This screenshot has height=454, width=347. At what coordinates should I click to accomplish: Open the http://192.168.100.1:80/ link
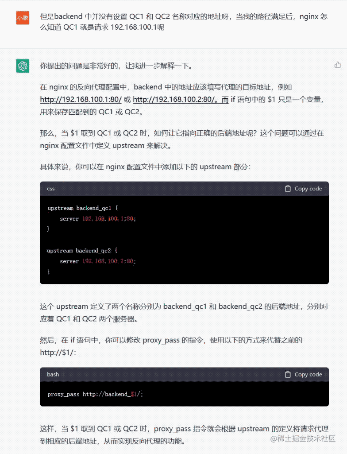tap(81, 100)
